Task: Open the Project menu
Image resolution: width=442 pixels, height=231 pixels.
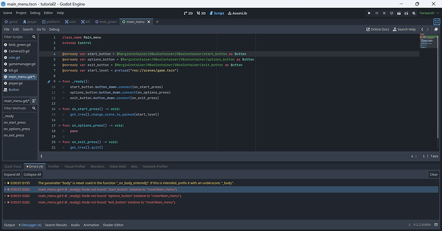Action: 21,13
